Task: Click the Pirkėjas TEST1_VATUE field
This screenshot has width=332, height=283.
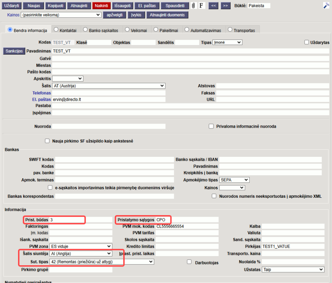Action: tap(293, 246)
